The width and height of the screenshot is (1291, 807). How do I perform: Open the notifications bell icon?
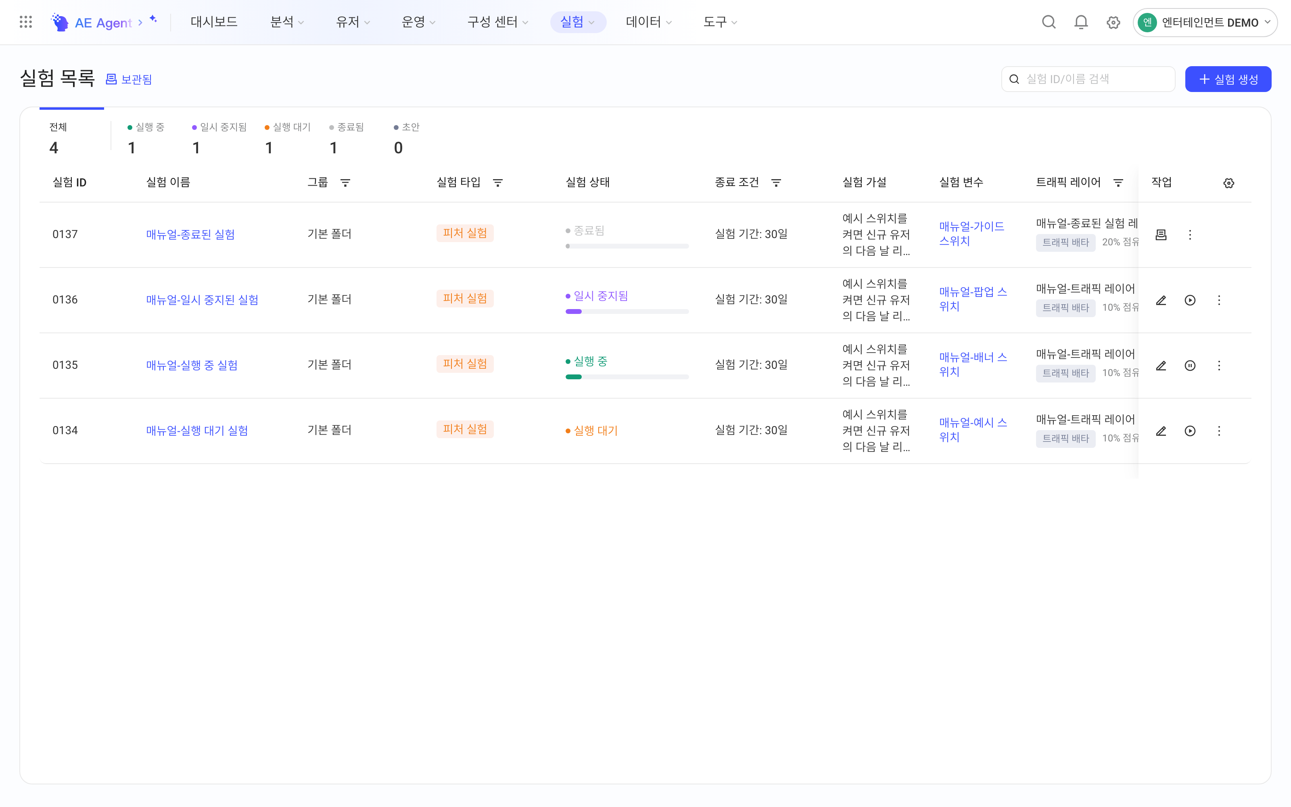tap(1081, 22)
